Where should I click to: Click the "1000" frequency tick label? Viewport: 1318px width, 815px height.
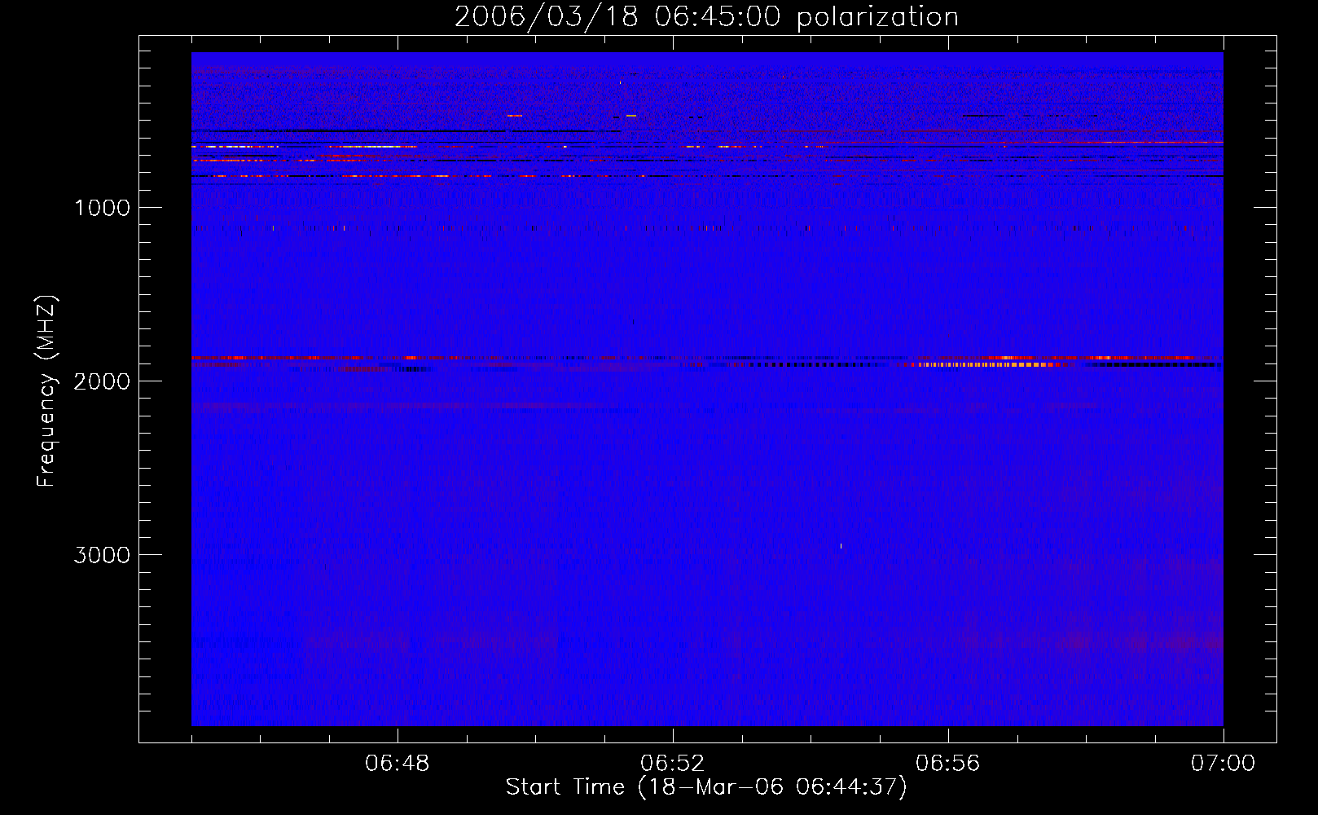(102, 208)
